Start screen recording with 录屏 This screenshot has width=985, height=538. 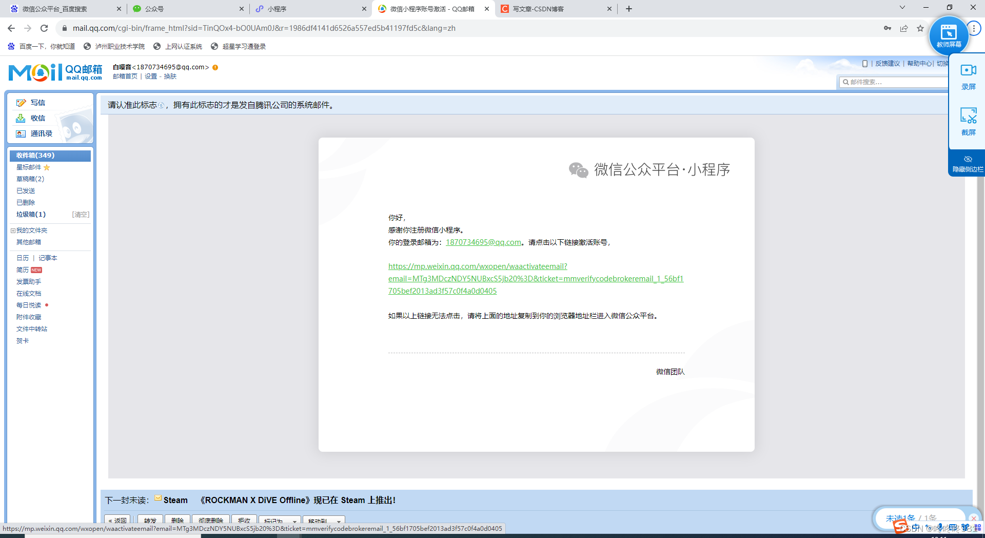tap(968, 77)
